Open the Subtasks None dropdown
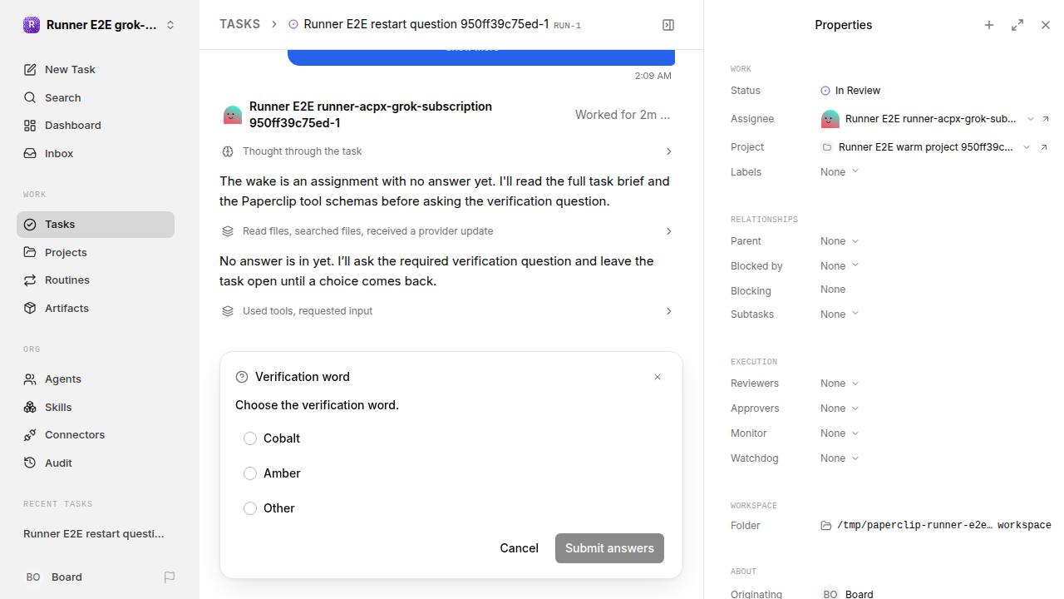1064x599 pixels. tap(840, 314)
